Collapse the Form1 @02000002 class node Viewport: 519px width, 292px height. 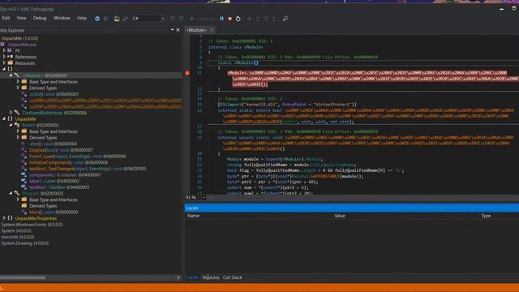(11, 125)
